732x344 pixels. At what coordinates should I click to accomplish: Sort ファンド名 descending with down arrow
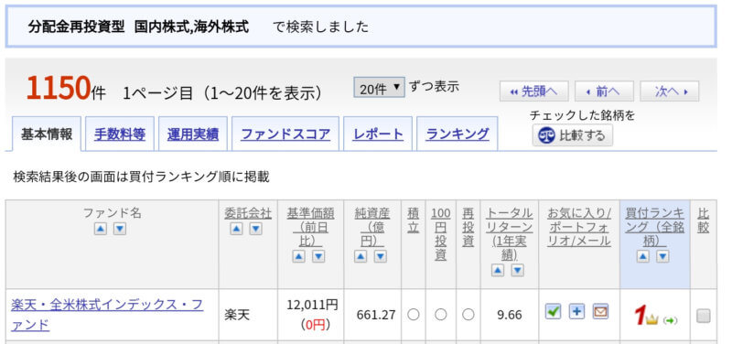[x=120, y=229]
